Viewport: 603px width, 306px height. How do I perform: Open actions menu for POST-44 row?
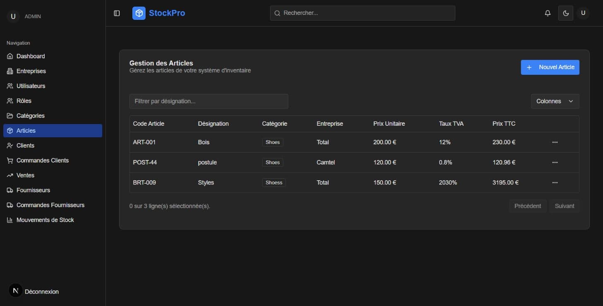(x=555, y=163)
